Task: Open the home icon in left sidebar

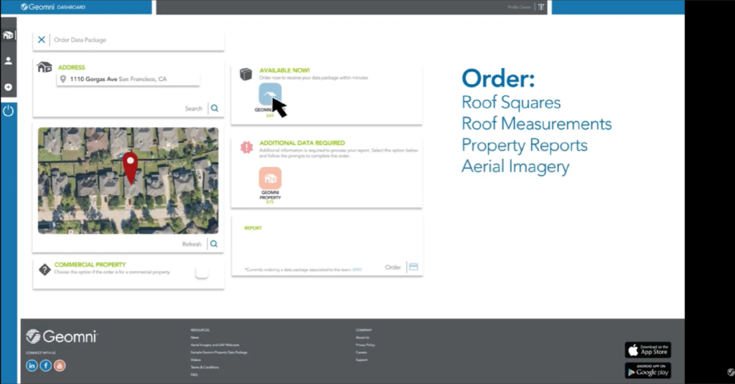Action: point(8,35)
